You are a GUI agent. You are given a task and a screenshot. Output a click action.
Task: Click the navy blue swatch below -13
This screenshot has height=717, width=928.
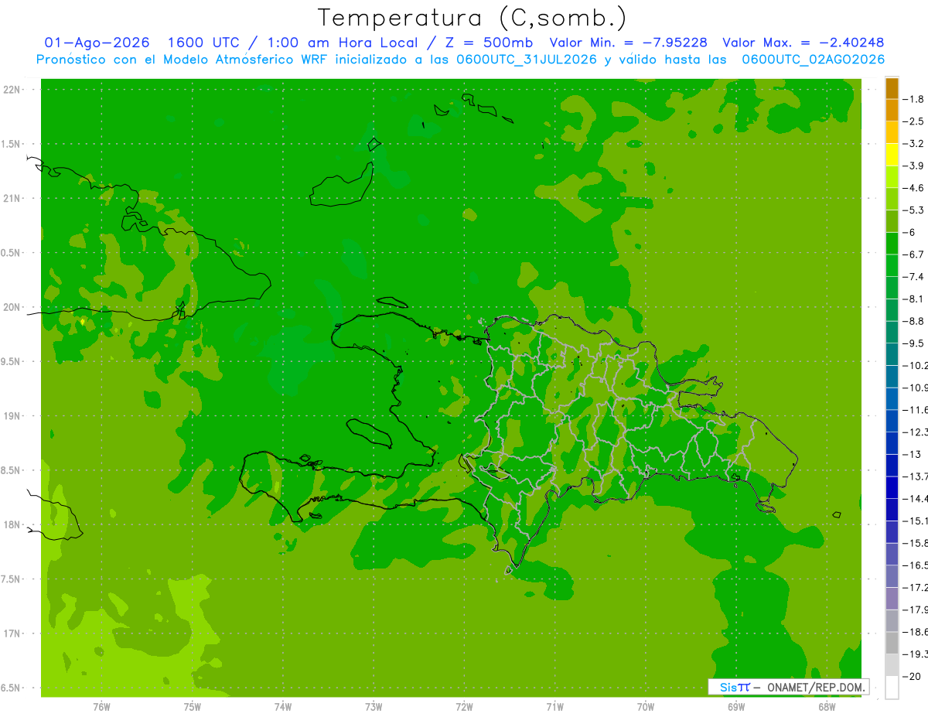click(x=892, y=465)
